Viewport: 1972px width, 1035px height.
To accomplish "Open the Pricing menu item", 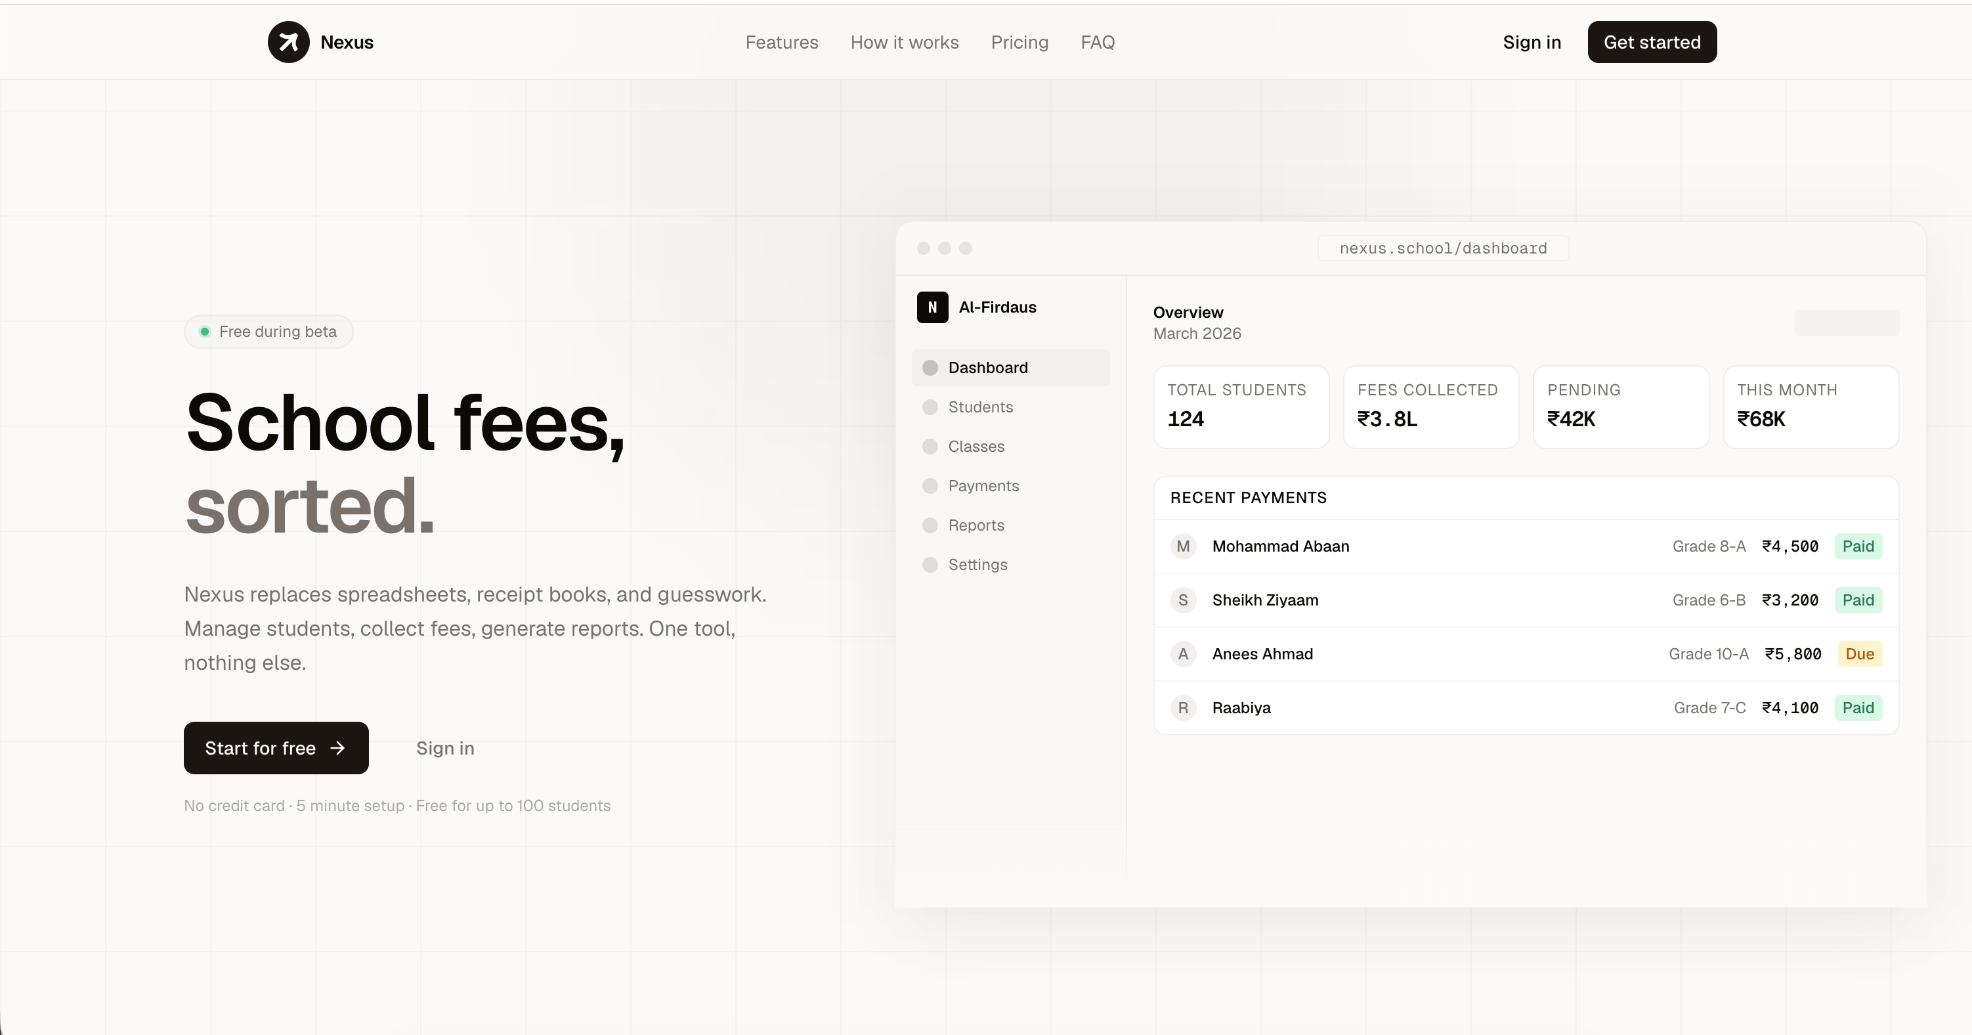I will click(1019, 42).
